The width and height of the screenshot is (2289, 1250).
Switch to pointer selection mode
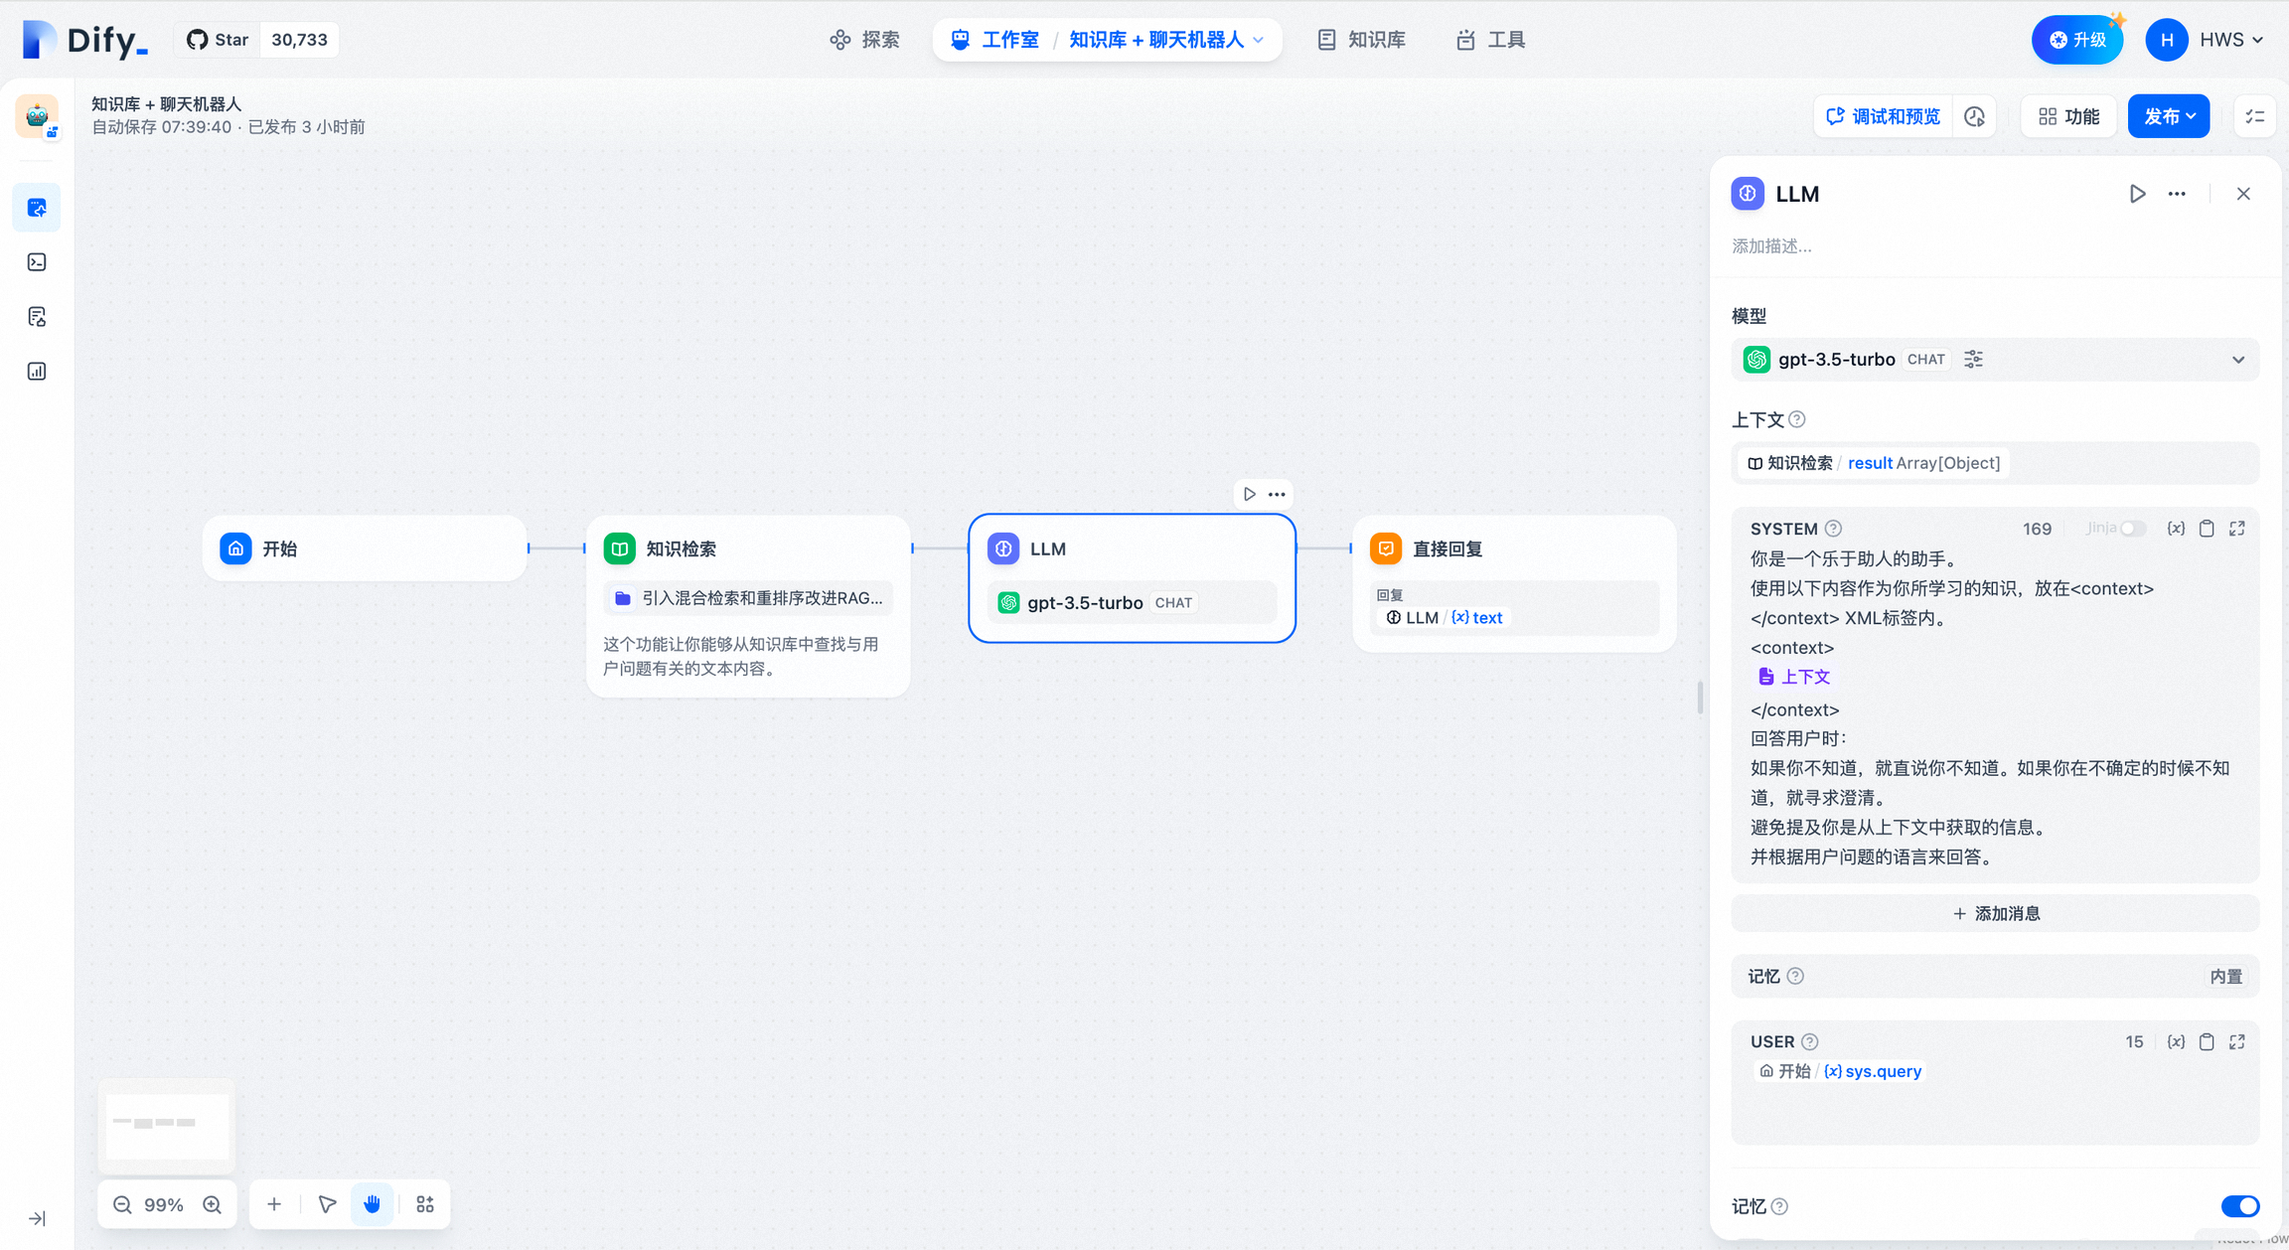(326, 1203)
